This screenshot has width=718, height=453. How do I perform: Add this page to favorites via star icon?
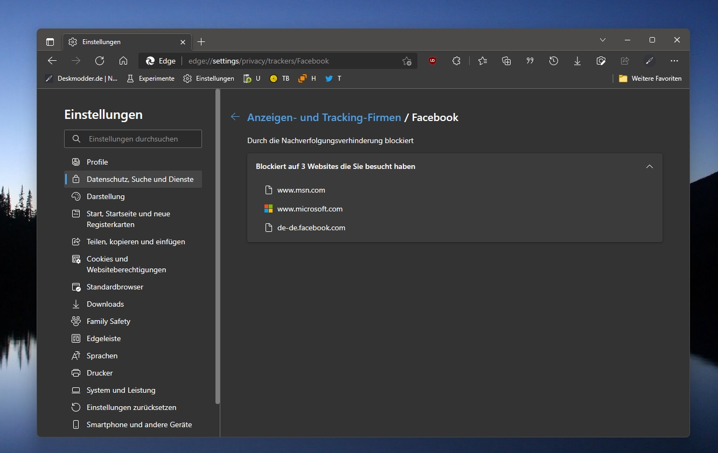point(407,61)
